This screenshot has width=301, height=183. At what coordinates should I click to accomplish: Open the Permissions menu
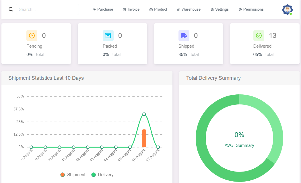tap(251, 9)
